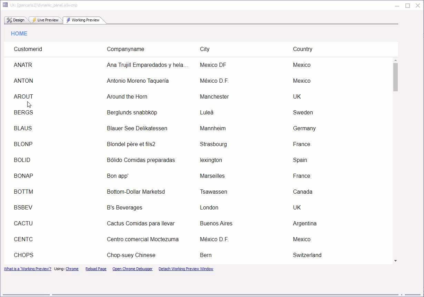The image size is (424, 297).
Task: Open Chrome Debugger link
Action: (132, 269)
